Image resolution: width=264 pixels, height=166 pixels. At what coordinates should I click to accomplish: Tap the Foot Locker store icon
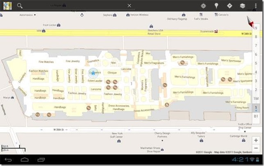coord(59,25)
